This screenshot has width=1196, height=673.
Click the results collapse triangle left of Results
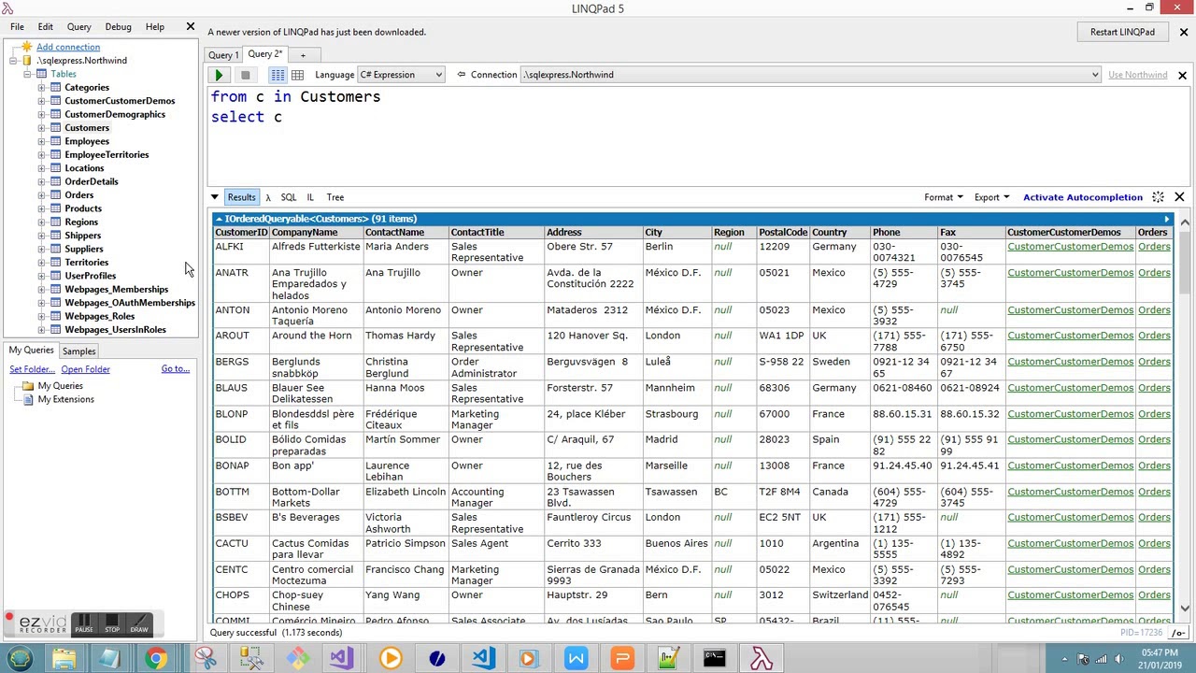click(x=215, y=197)
